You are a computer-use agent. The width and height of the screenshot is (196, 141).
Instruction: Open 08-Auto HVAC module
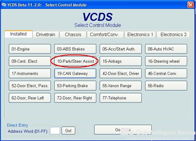coord(166,49)
